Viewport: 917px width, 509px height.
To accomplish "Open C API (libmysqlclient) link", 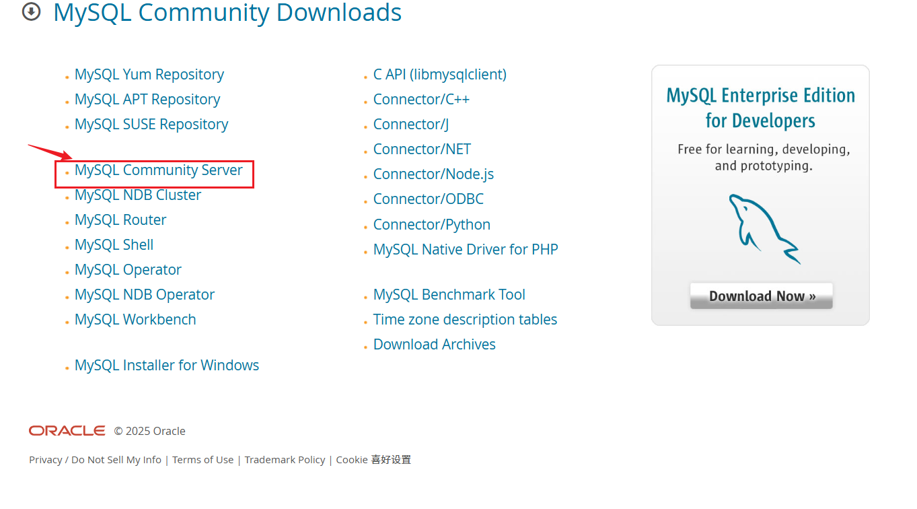I will point(440,75).
